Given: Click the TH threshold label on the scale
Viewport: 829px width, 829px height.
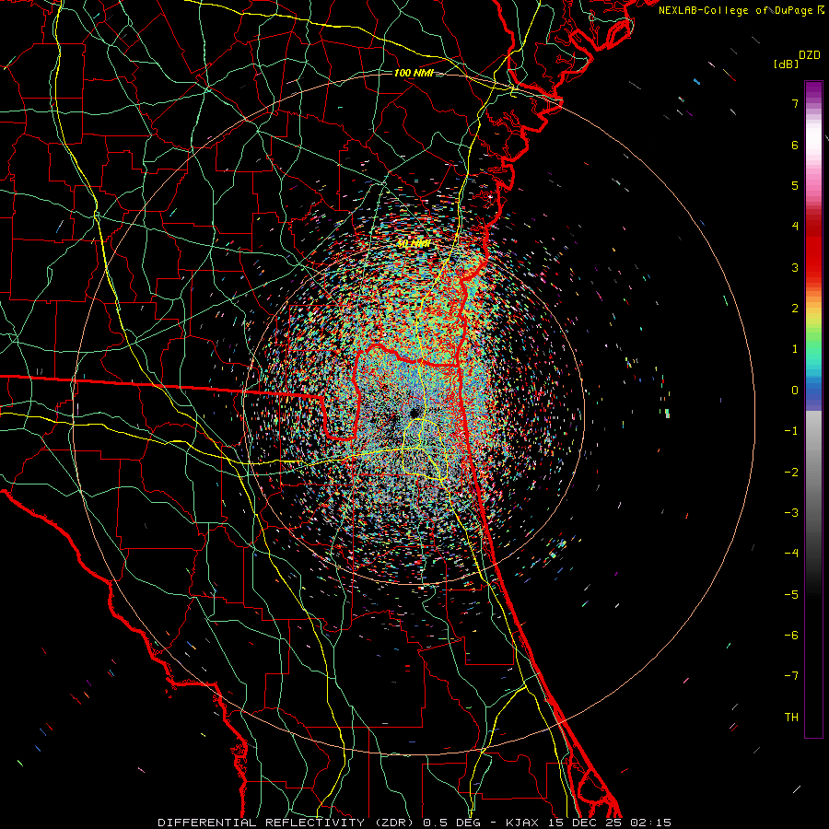Looking at the screenshot, I should click(791, 717).
